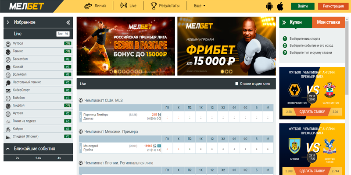Expand Избранное with the right arrow
Image resolution: width=351 pixels, height=175 pixels.
pos(8,22)
